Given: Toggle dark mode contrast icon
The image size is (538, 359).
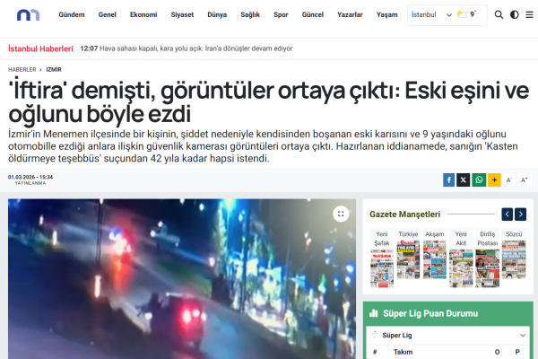Looking at the screenshot, I should (x=515, y=14).
